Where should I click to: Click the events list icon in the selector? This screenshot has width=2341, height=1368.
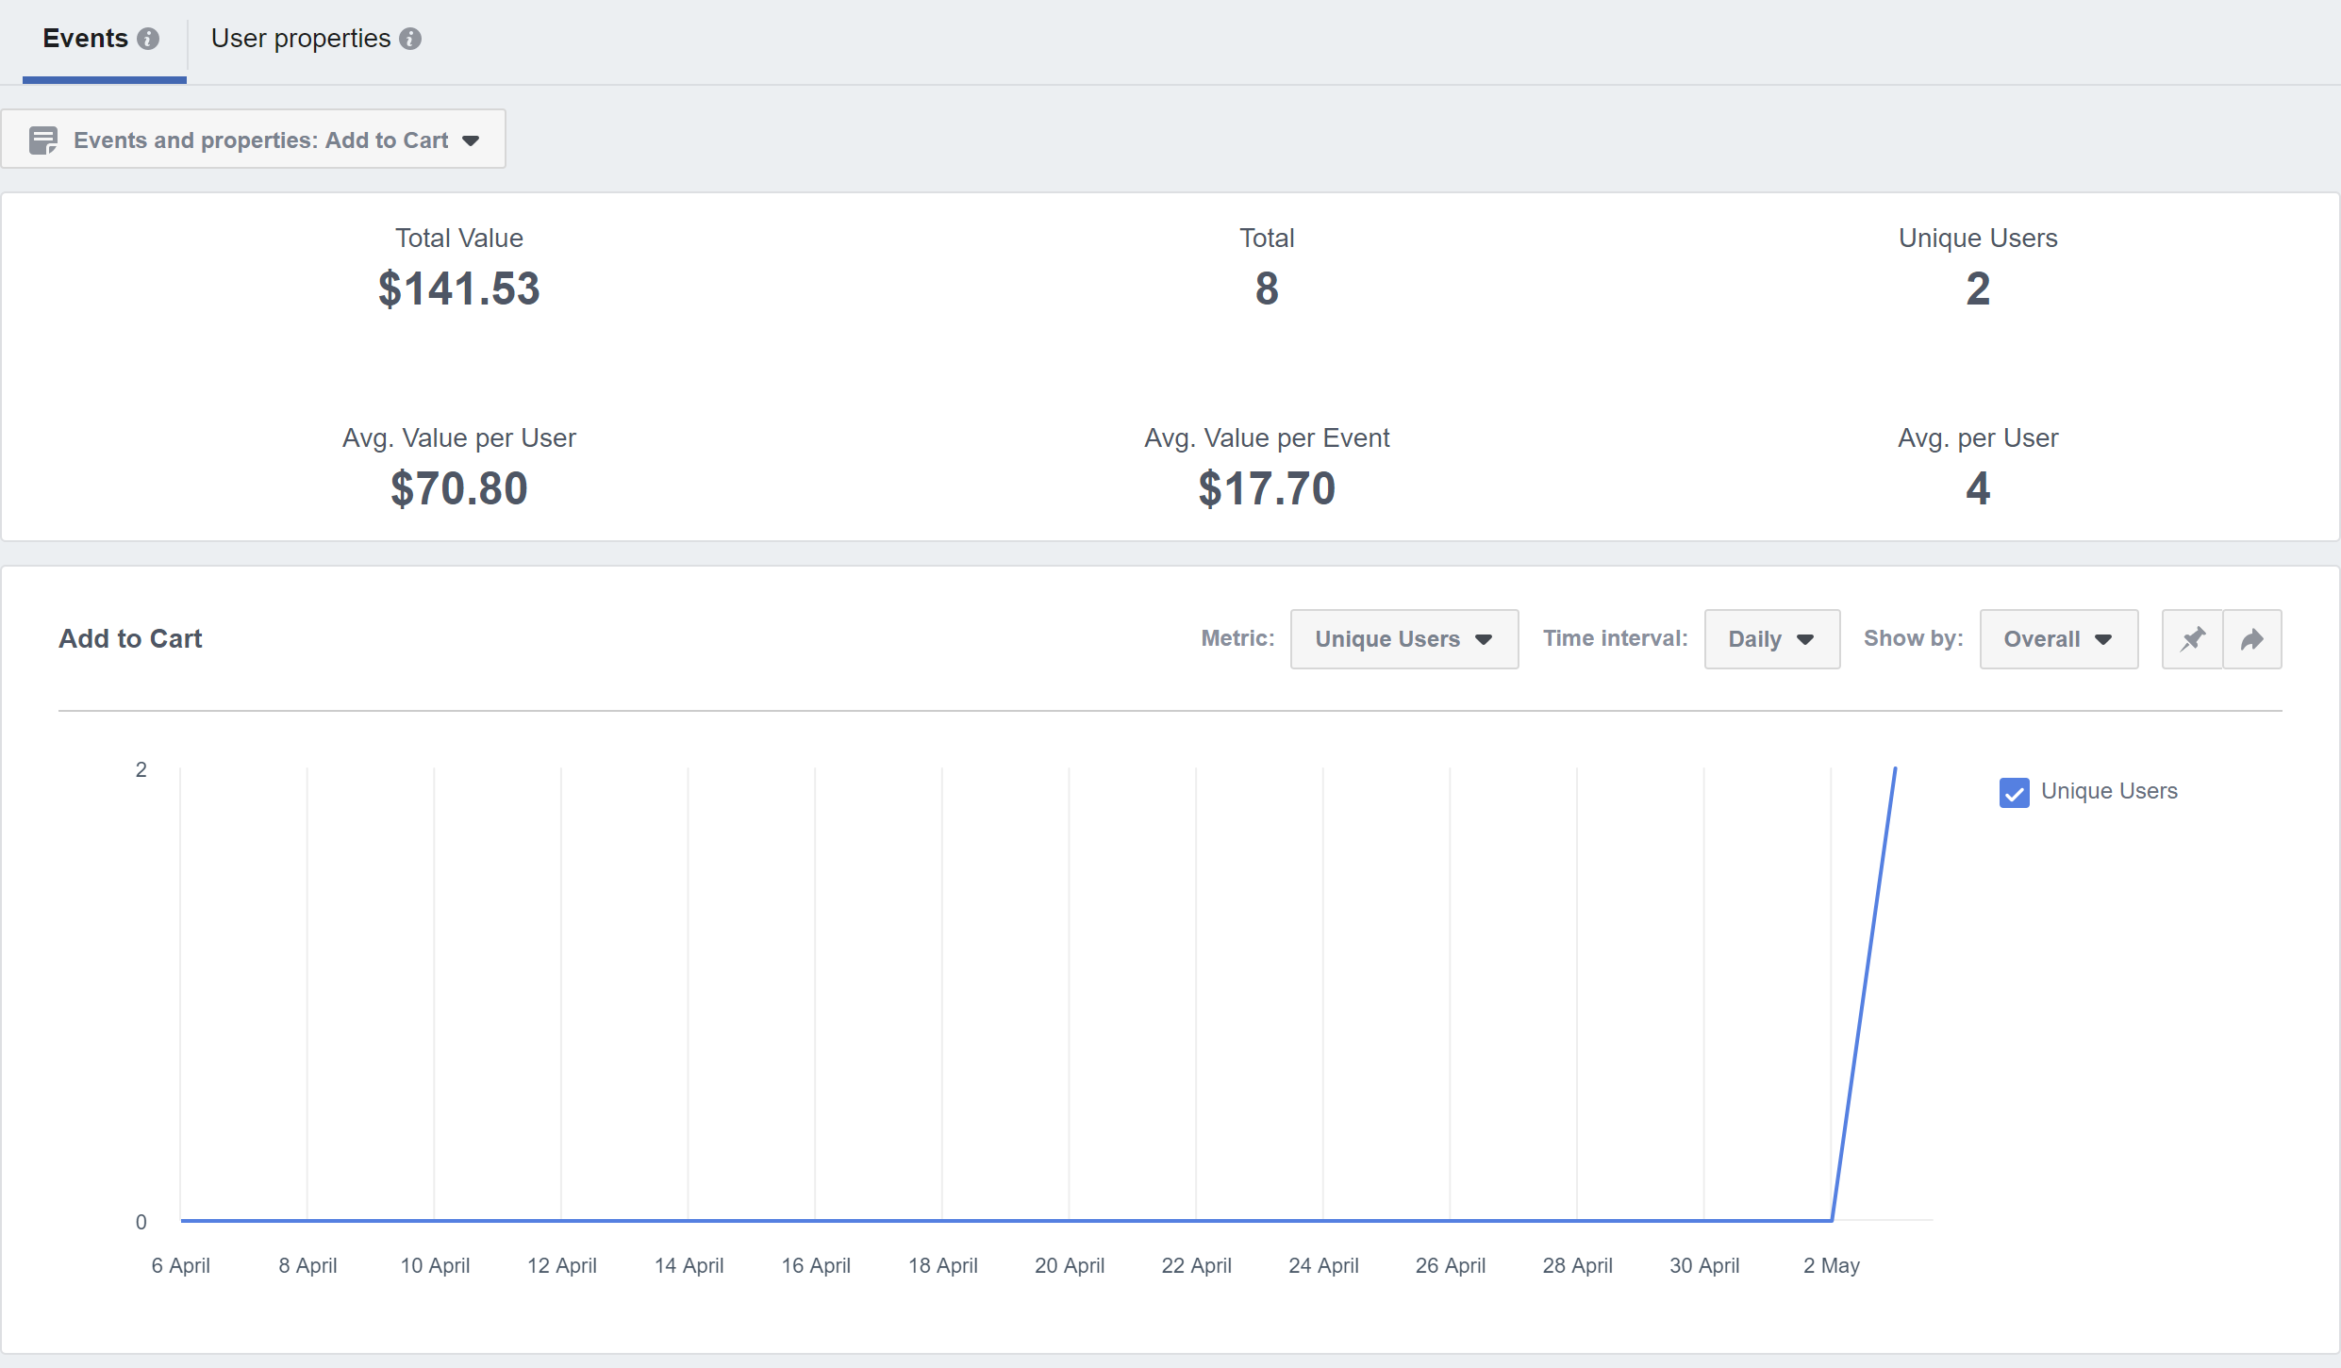tap(43, 140)
